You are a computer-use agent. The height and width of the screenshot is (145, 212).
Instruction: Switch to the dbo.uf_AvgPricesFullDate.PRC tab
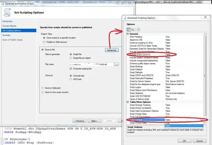183,2
